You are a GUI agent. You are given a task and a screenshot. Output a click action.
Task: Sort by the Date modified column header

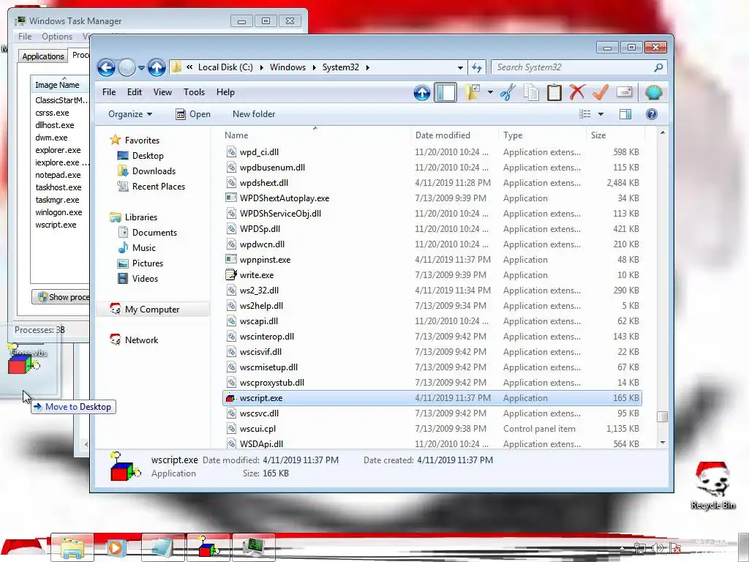click(453, 135)
